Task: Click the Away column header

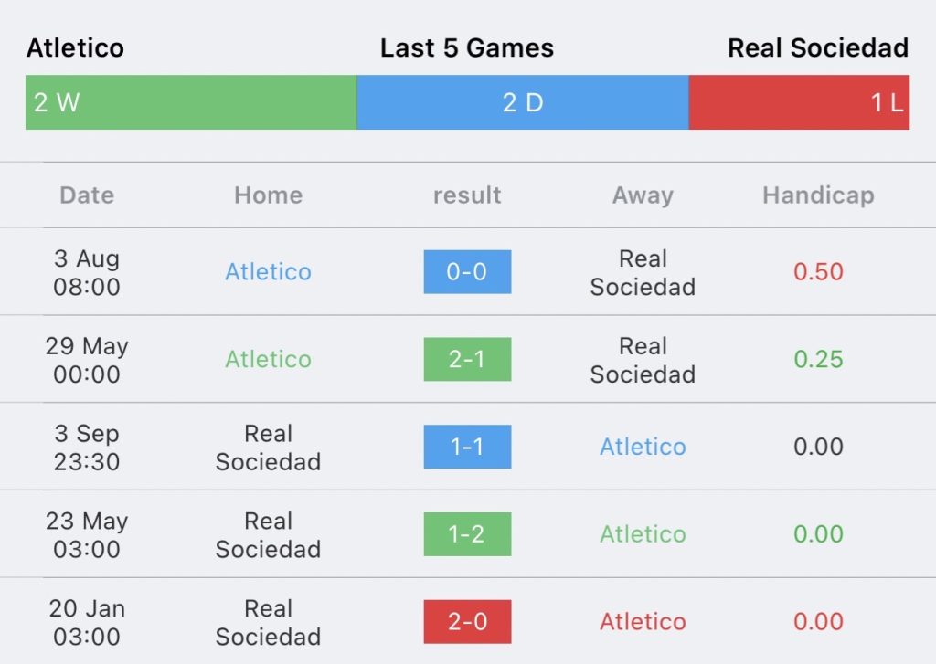Action: tap(643, 195)
